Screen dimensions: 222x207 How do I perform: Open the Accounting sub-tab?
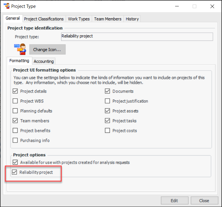(44, 61)
